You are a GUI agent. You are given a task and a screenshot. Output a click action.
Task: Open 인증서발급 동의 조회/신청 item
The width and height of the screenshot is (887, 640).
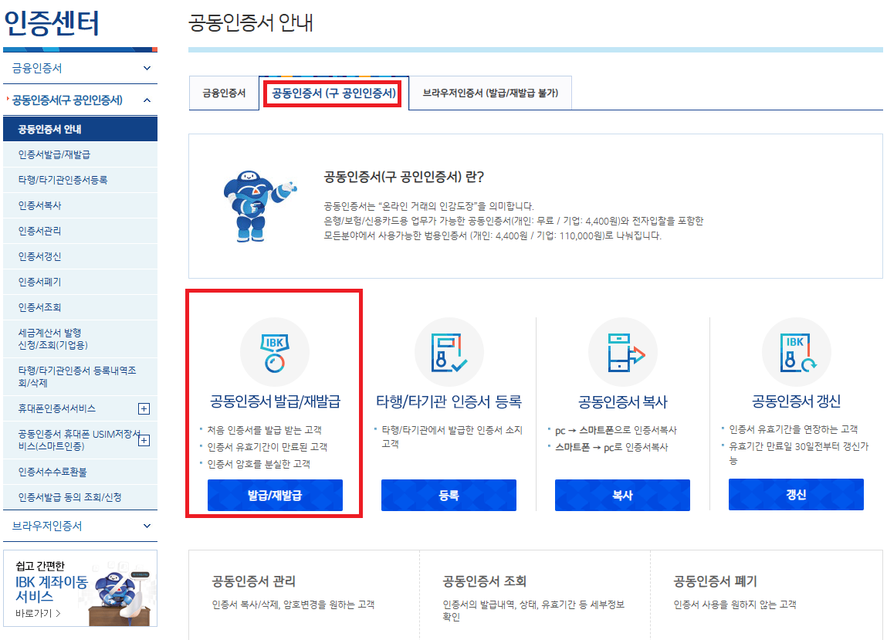coord(80,497)
